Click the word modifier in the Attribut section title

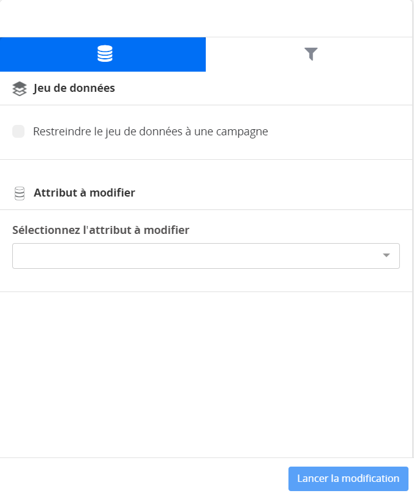[x=112, y=193]
